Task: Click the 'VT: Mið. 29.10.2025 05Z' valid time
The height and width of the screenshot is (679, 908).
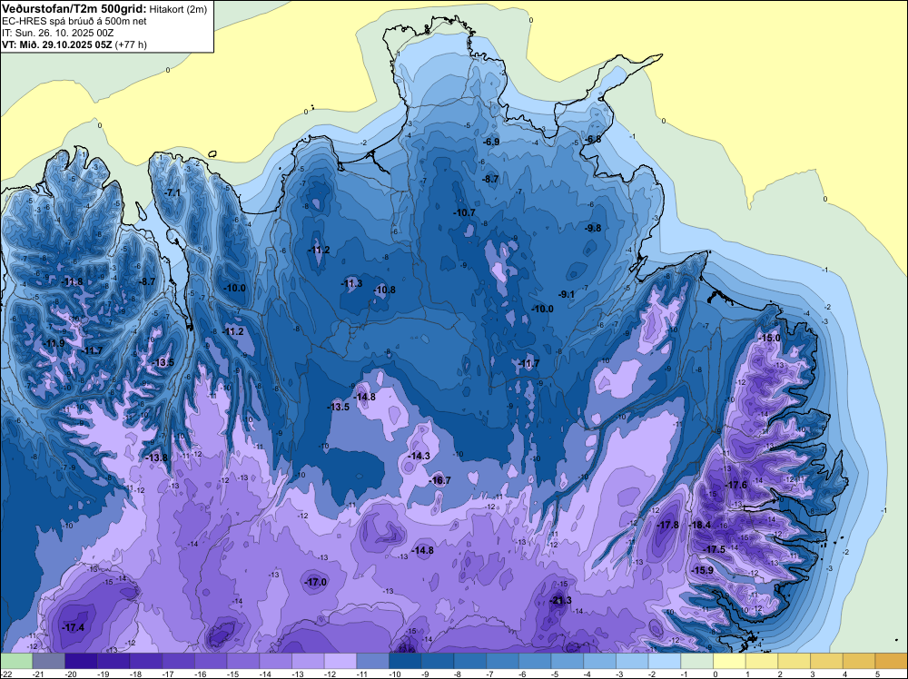Action: (x=57, y=44)
